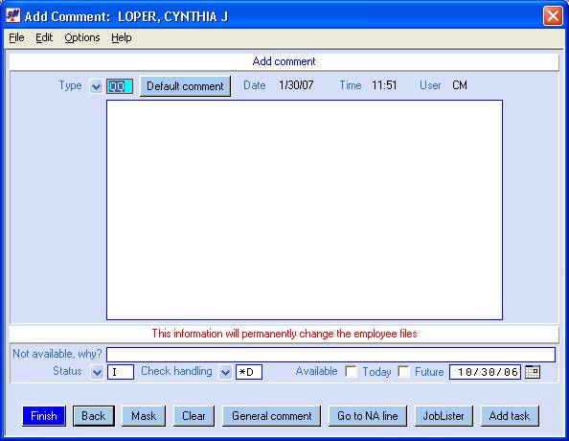
Task: Expand the Check handling dropdown
Action: 225,372
